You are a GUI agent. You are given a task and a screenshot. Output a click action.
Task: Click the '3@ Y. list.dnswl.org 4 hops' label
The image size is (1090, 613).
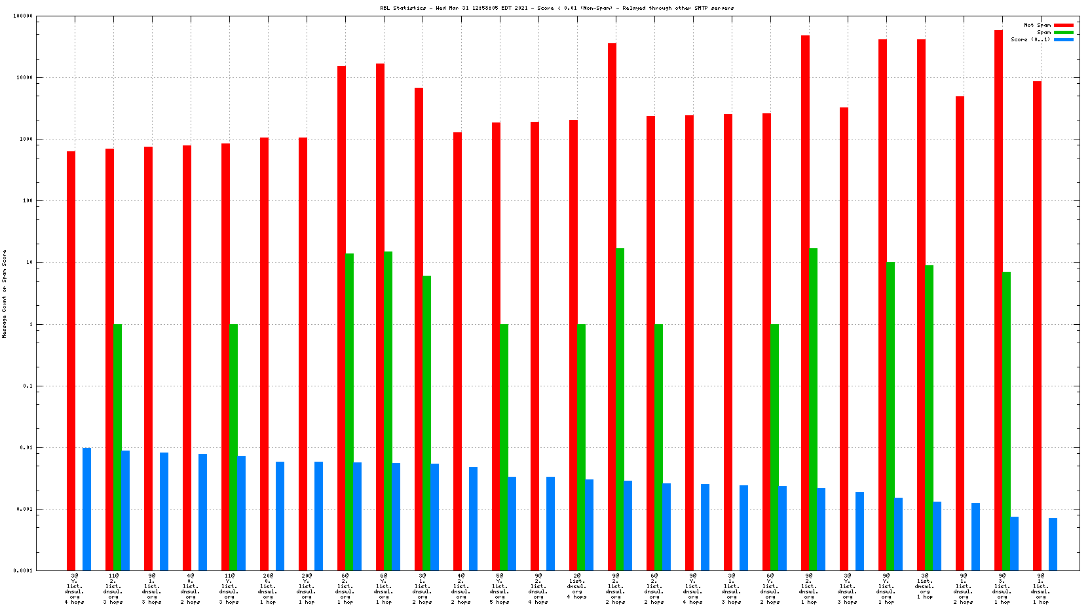click(x=75, y=589)
